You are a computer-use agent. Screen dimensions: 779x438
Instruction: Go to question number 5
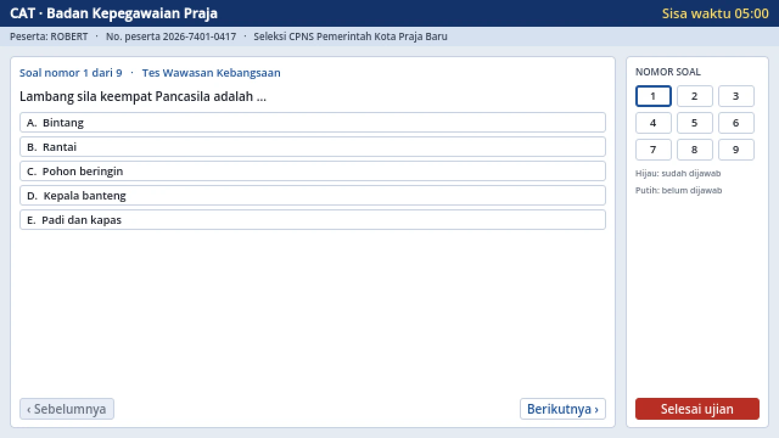[695, 123]
